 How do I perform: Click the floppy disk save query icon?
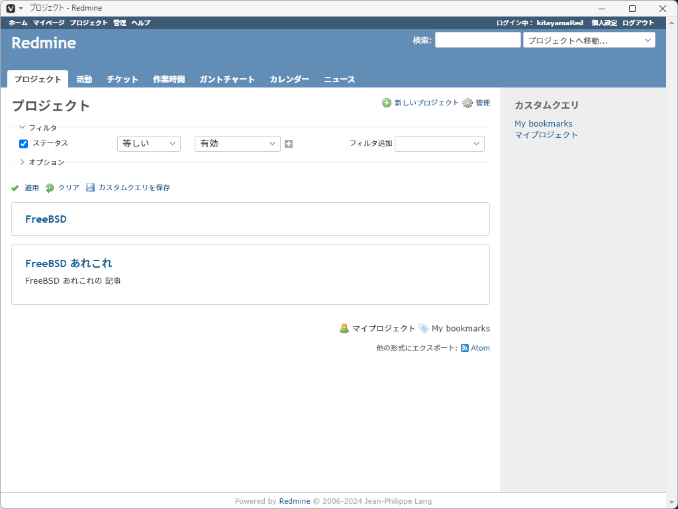tap(90, 188)
